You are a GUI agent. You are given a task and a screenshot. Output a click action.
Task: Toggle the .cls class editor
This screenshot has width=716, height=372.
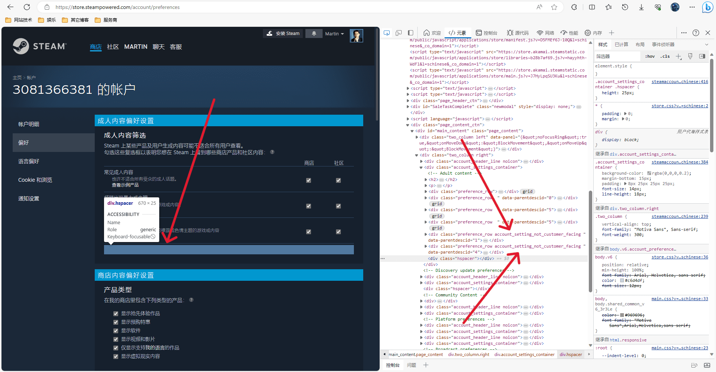[x=665, y=56]
